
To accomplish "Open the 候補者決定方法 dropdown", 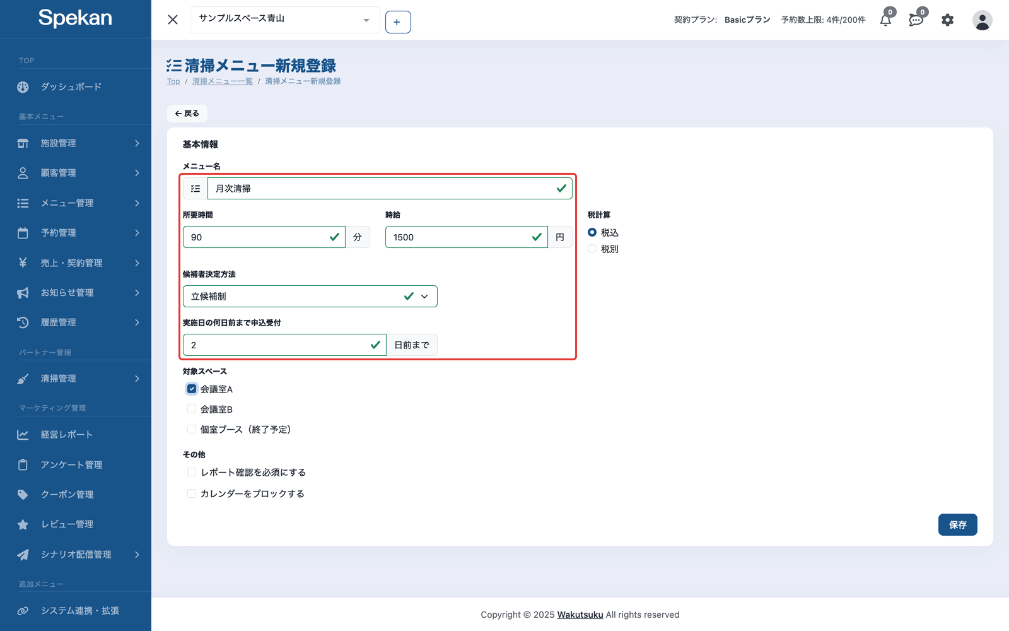I will click(310, 297).
